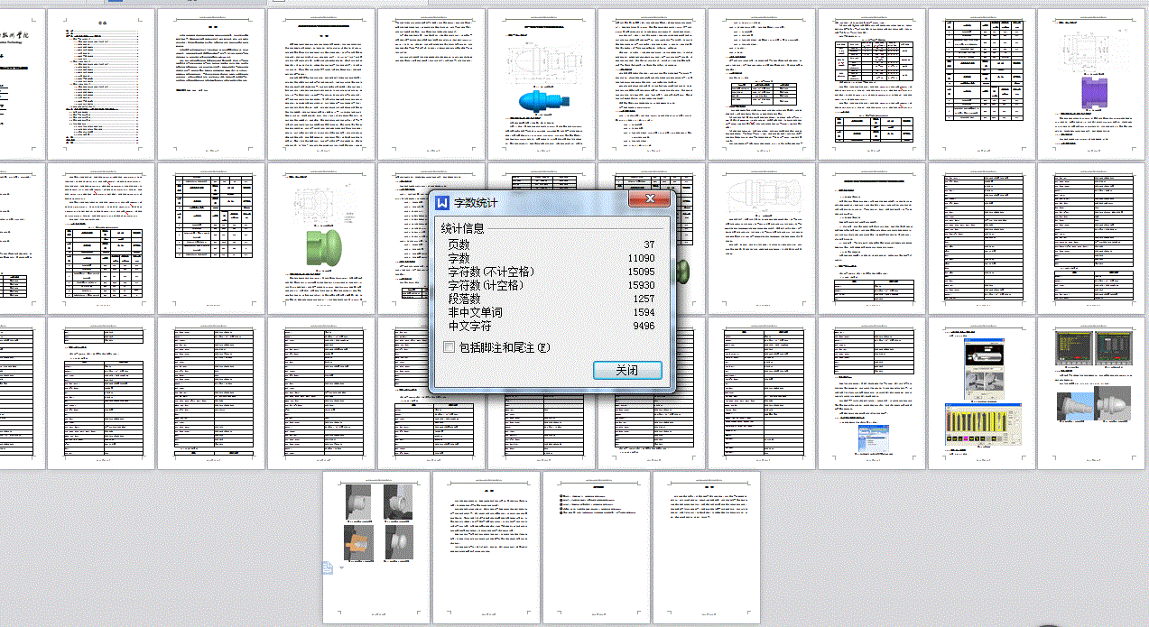This screenshot has height=627, width=1149.
Task: Select the table of contents page thumbnail
Action: [x=101, y=86]
